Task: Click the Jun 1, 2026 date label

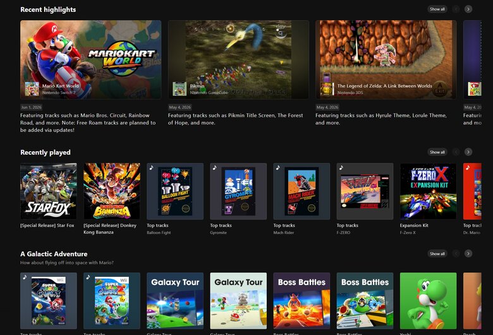Action: click(31, 107)
